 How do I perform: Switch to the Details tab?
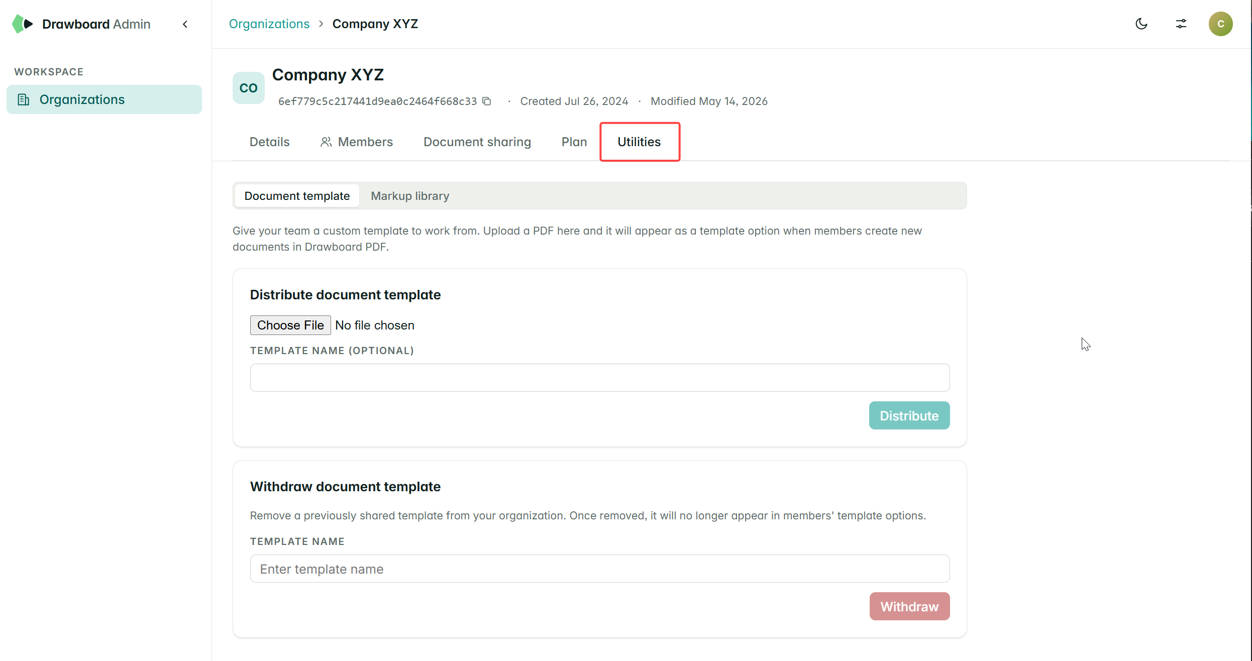269,142
